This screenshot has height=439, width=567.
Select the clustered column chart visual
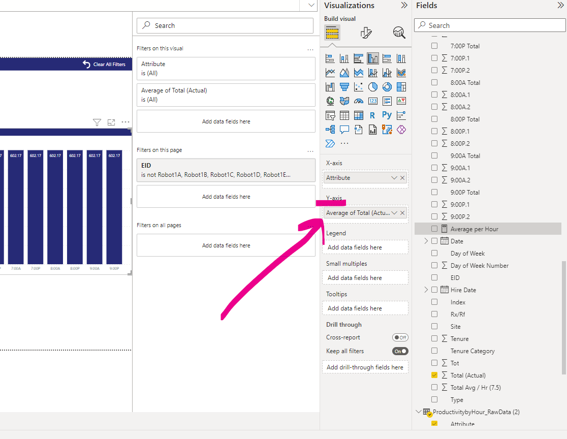[373, 58]
